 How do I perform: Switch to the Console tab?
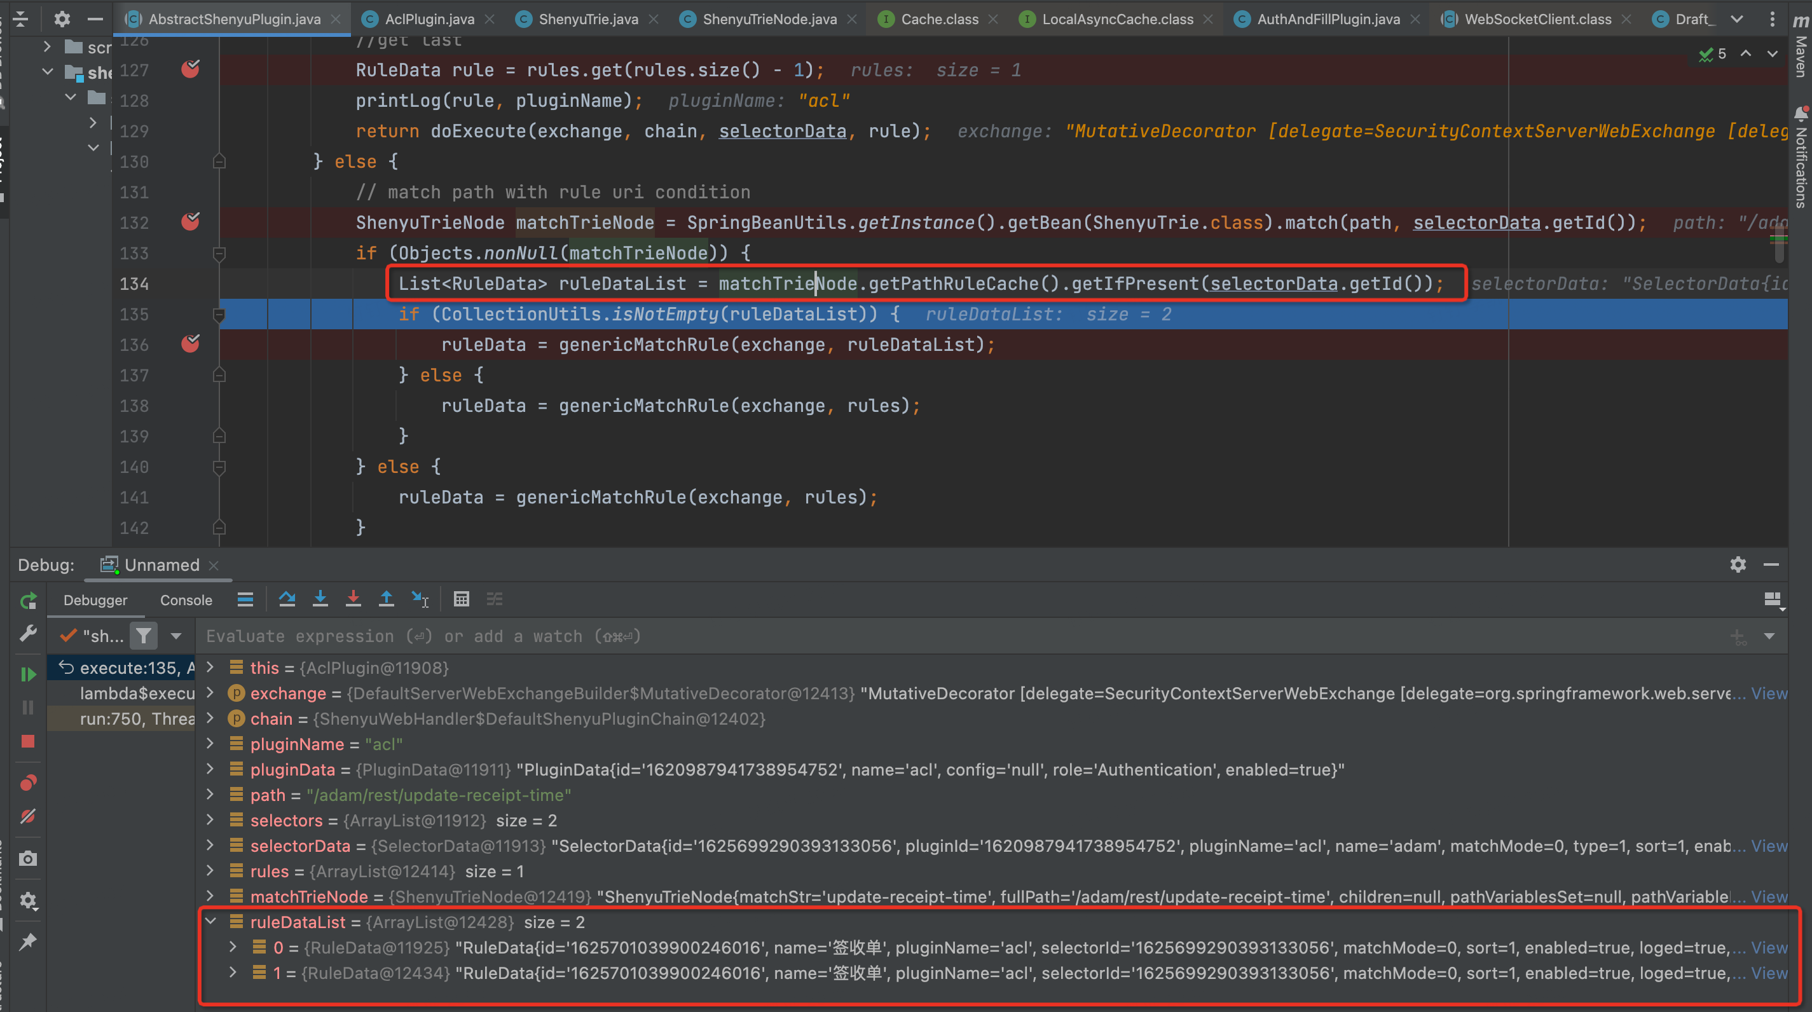tap(186, 600)
